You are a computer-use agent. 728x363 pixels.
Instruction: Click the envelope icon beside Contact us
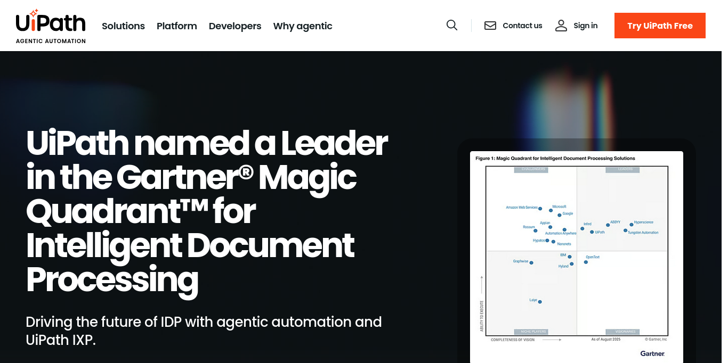[x=490, y=26]
